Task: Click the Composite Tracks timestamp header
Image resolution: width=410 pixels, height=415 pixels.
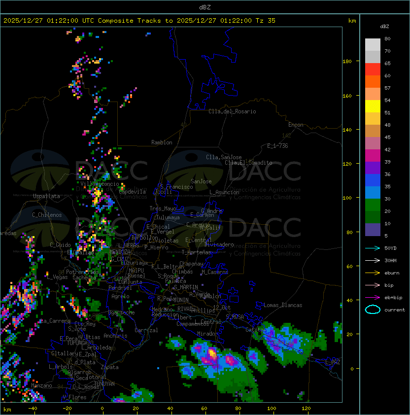Action: pos(139,21)
